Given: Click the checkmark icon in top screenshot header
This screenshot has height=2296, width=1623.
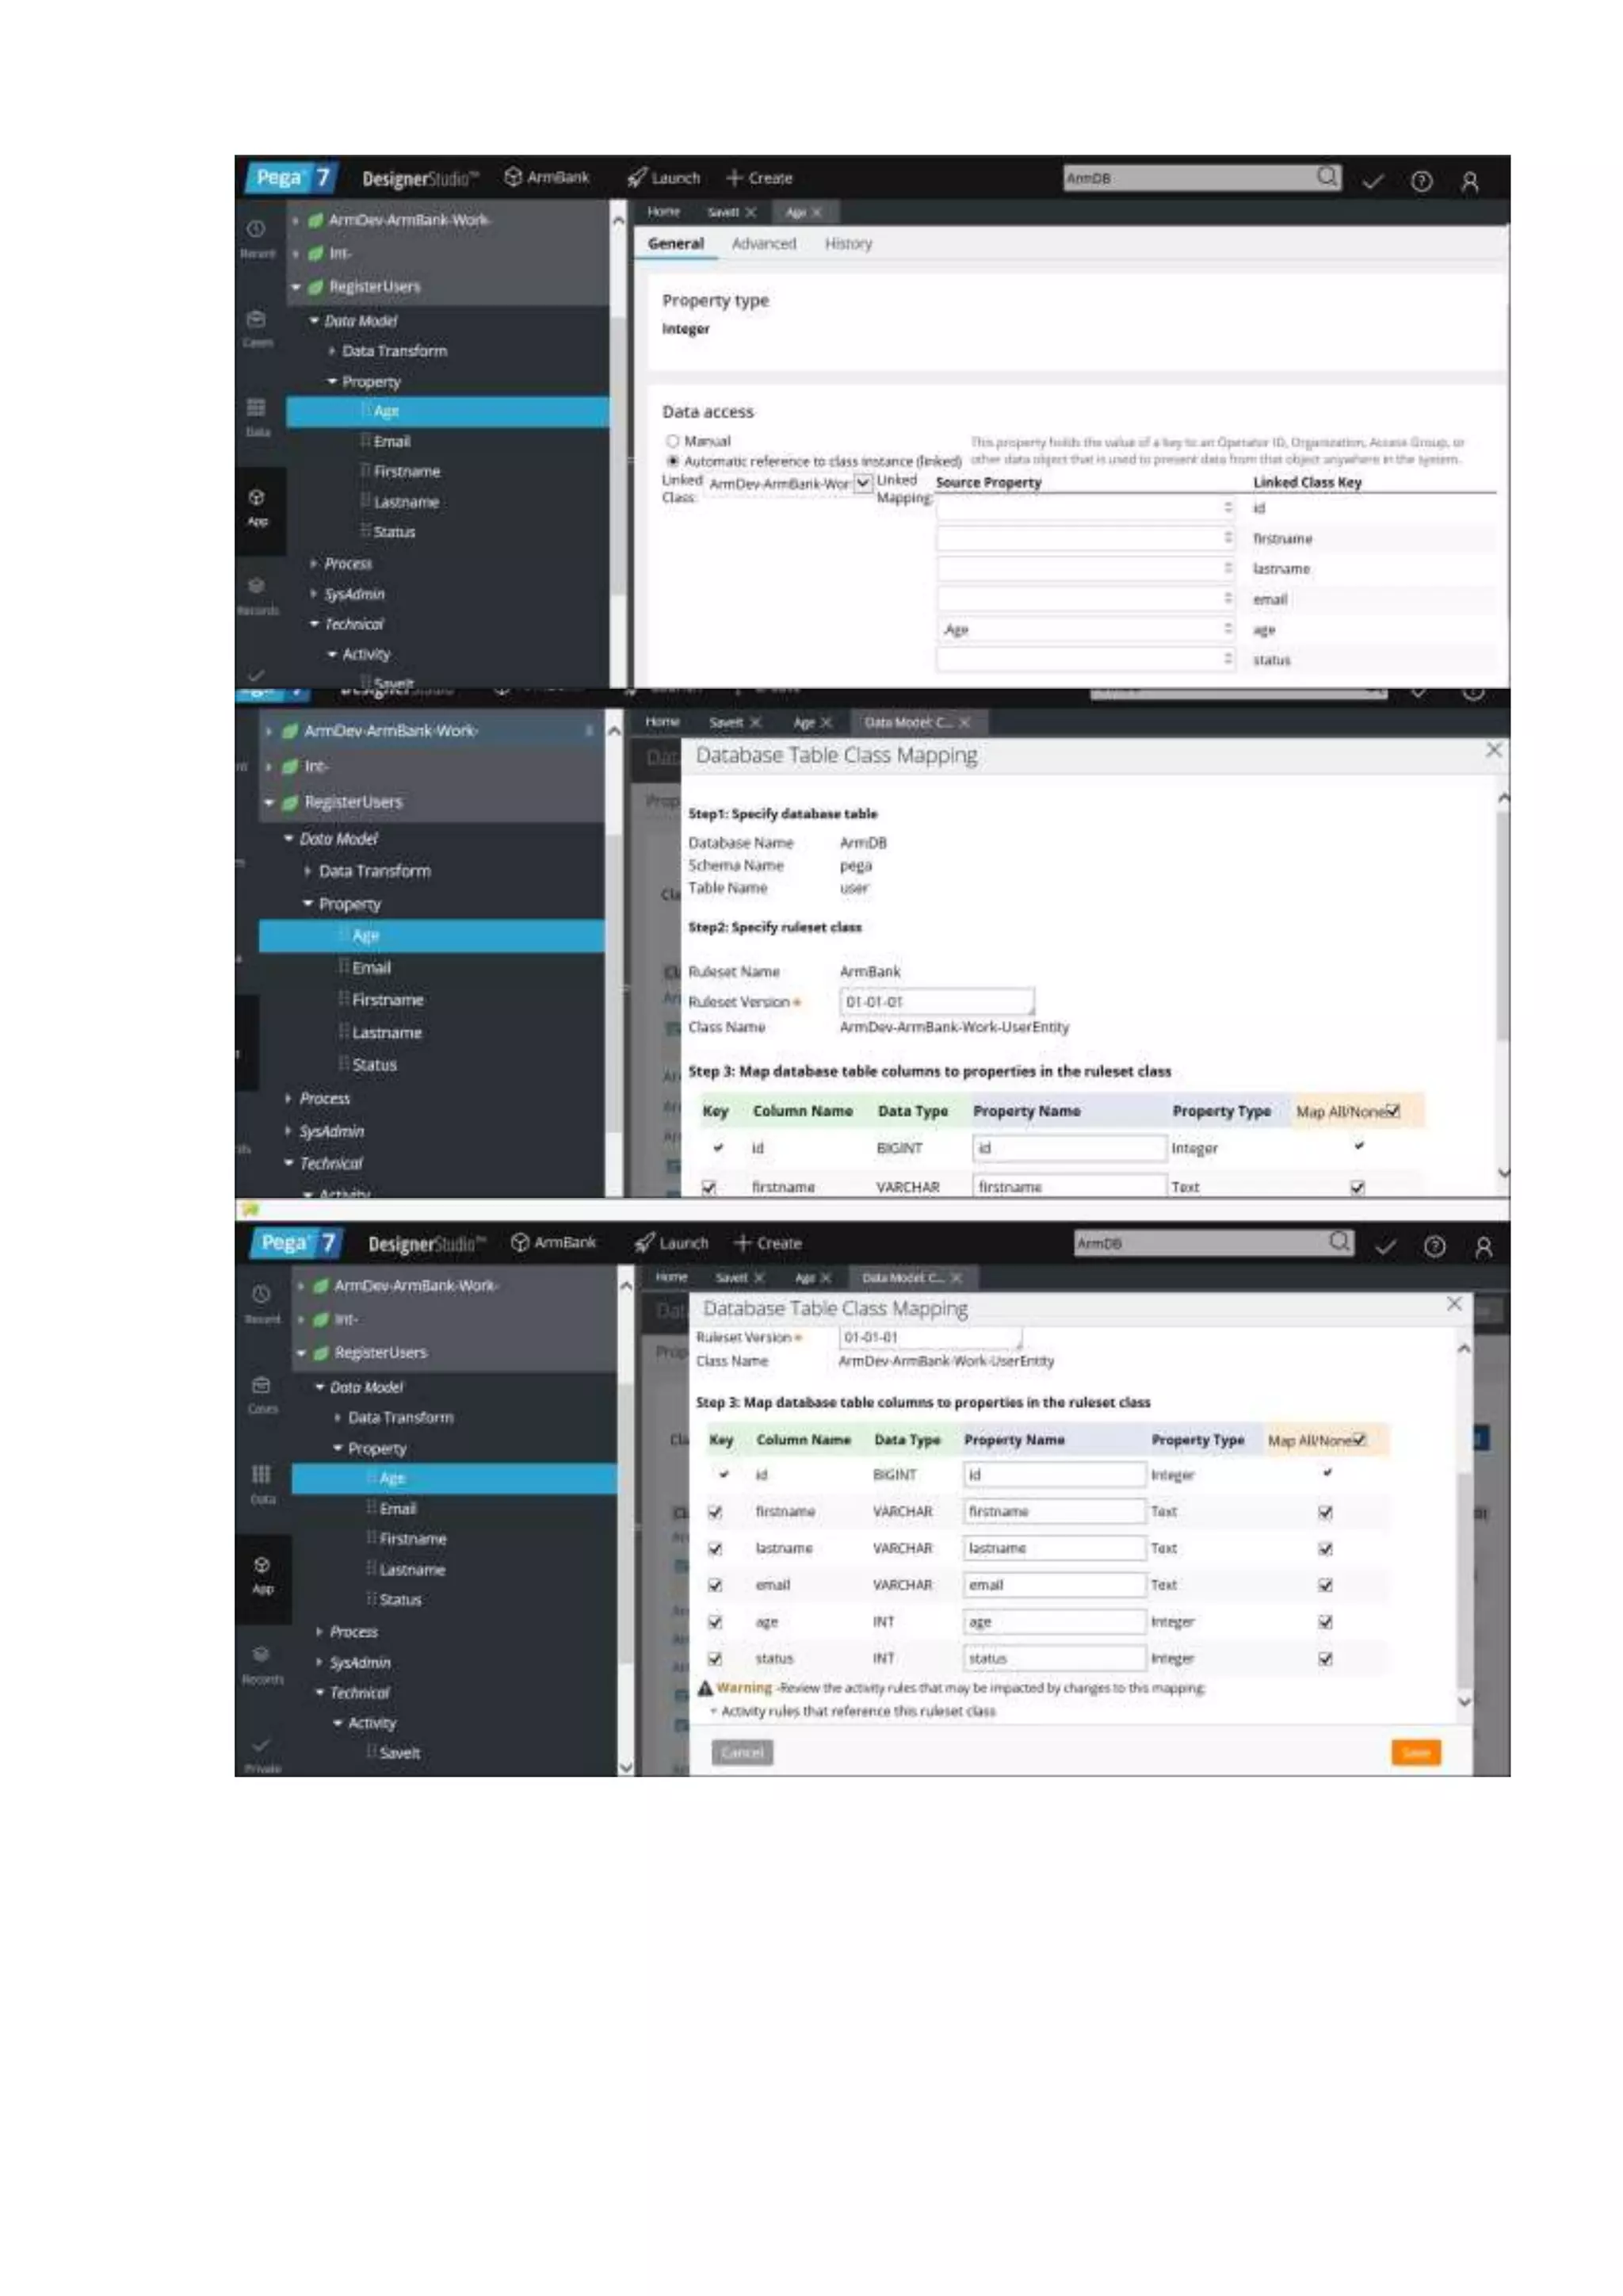Looking at the screenshot, I should [1373, 181].
